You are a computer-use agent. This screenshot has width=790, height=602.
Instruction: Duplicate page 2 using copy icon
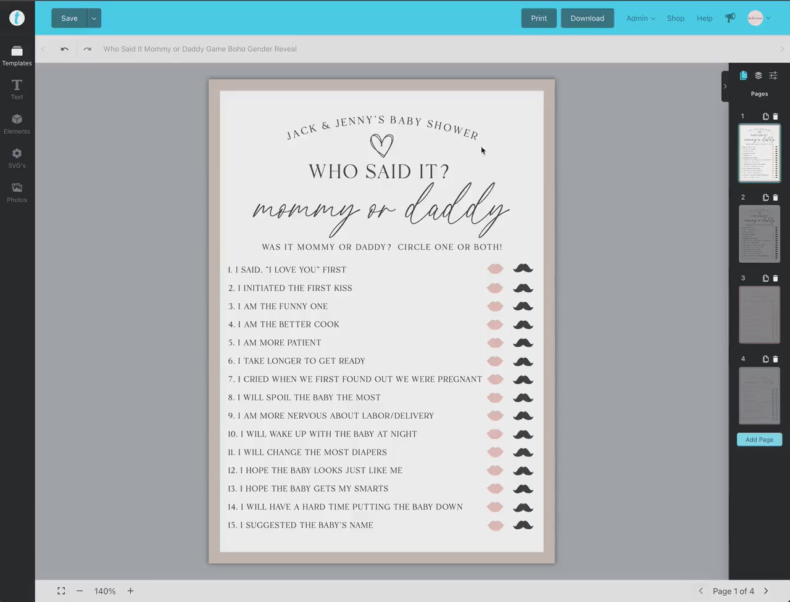[x=765, y=197]
